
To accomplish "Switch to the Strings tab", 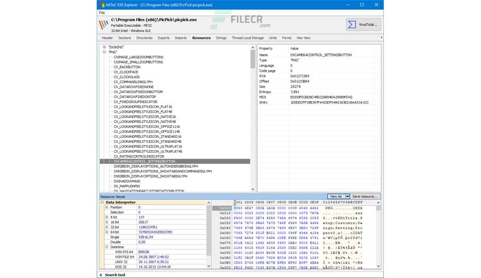I will [x=221, y=38].
